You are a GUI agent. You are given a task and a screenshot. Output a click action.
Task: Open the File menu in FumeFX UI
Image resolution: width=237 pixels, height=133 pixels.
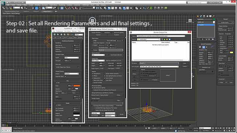point(54,31)
